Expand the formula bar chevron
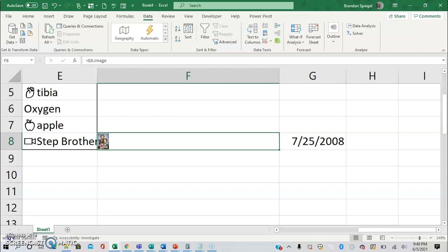Viewport: 448px width, 252px height. click(444, 61)
